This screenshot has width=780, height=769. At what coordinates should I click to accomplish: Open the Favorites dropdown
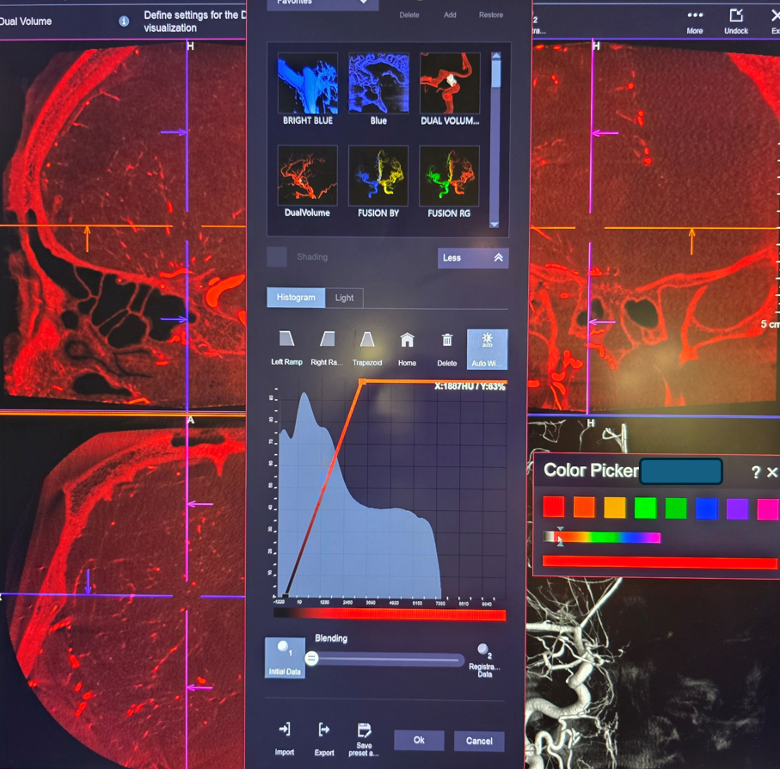322,3
